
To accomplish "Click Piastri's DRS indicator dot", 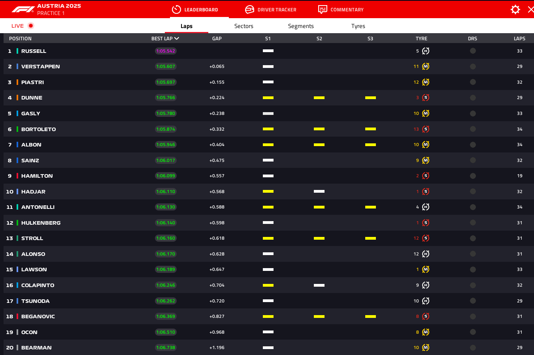I will pyautogui.click(x=473, y=82).
